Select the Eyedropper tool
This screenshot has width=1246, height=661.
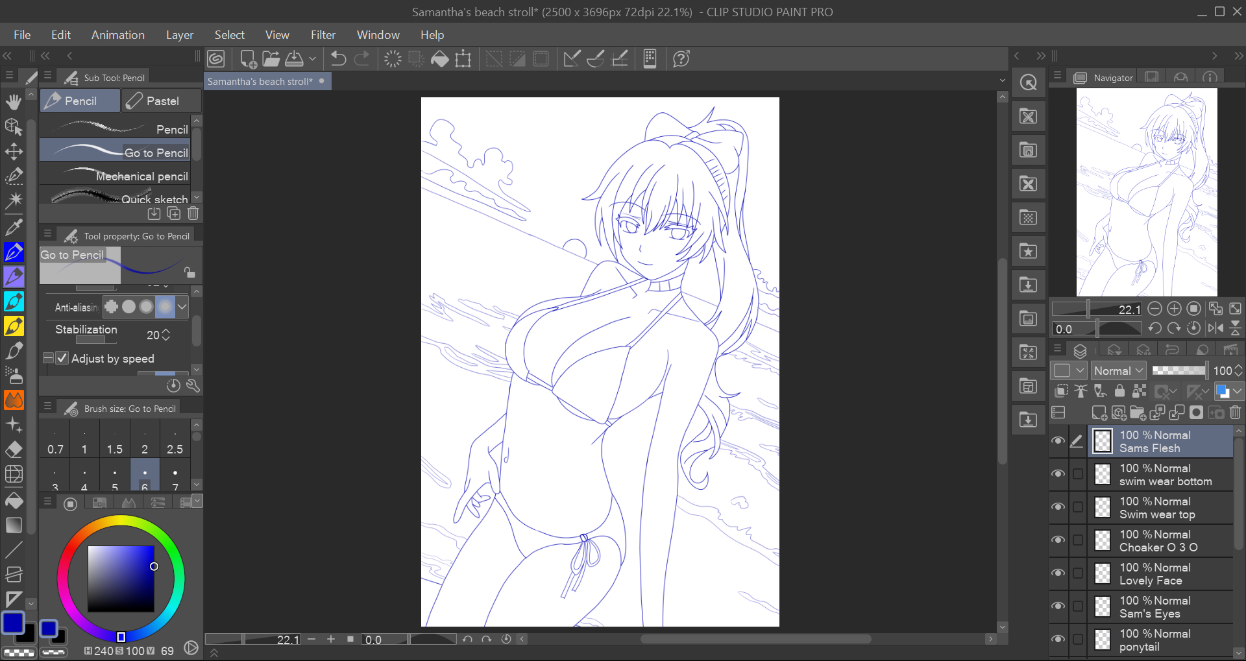click(x=14, y=227)
